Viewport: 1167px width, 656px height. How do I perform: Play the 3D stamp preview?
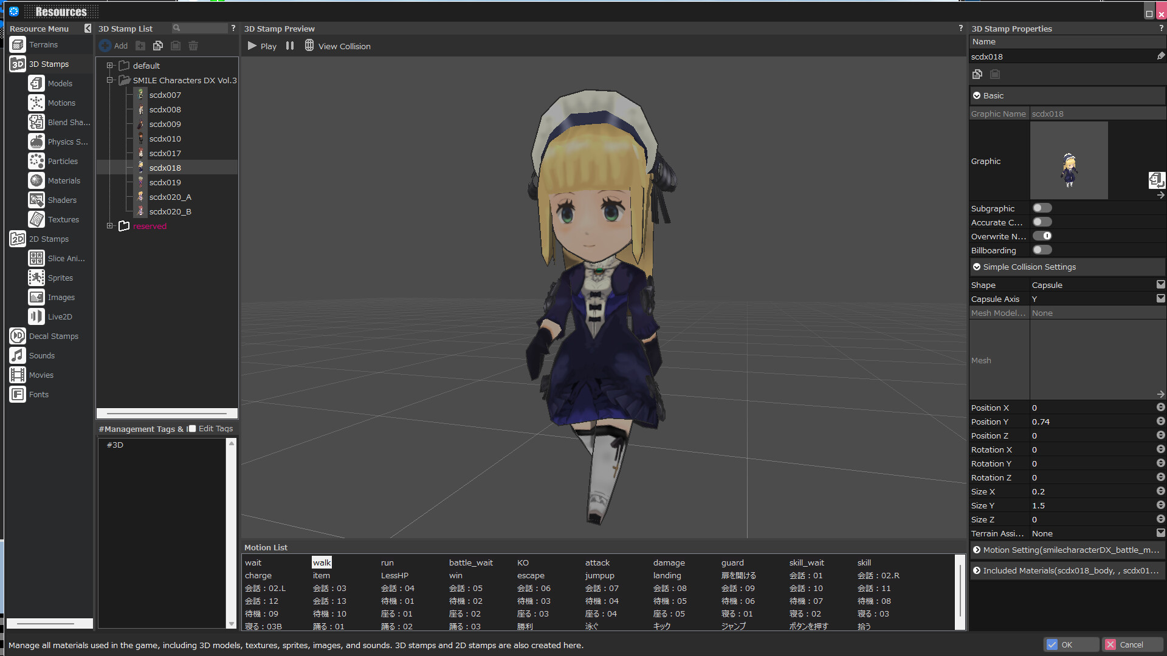coord(261,46)
